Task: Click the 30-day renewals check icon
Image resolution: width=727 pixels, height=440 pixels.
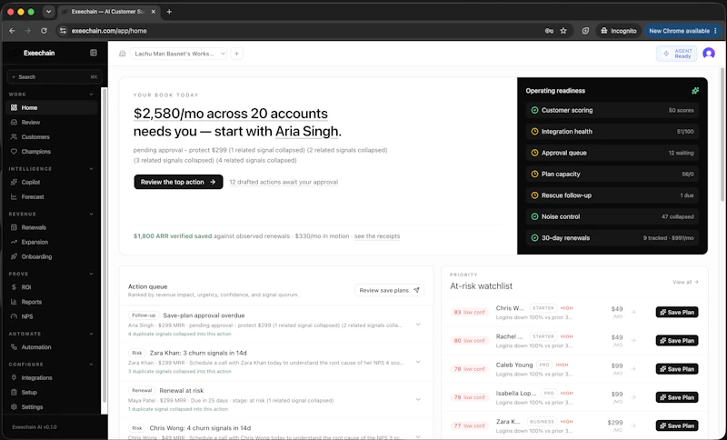Action: click(534, 238)
